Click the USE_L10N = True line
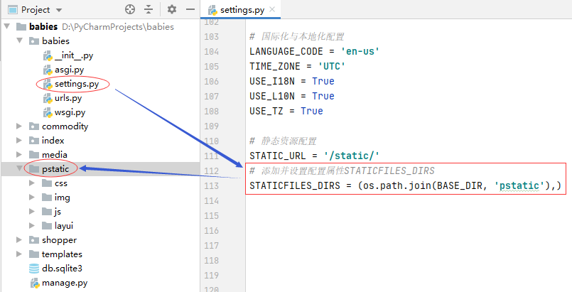 tap(292, 96)
